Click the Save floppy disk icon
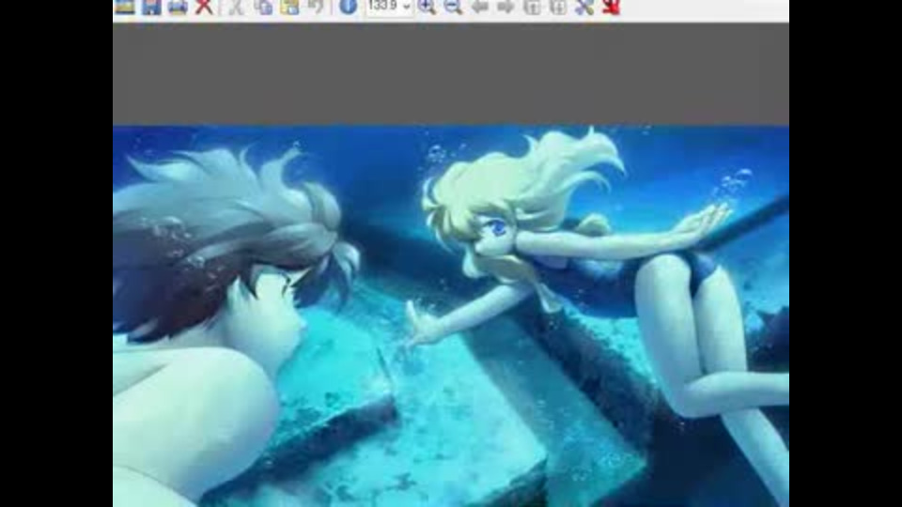Screen dimensions: 902x507 click(x=152, y=7)
